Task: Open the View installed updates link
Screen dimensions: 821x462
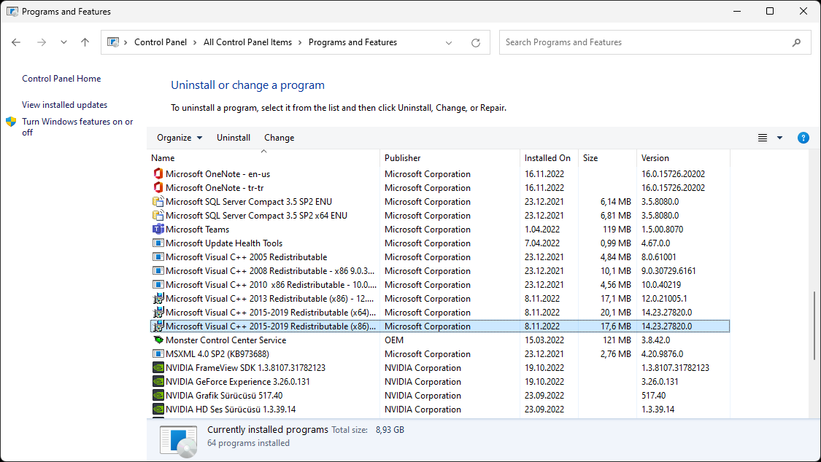Action: coord(64,105)
